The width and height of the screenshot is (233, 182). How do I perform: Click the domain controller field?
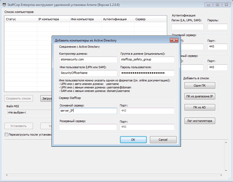tap(88, 60)
